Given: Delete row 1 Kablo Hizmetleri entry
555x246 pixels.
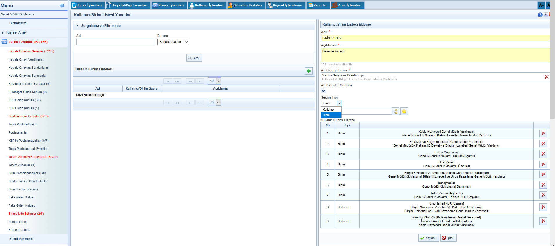Looking at the screenshot, I should pos(543,133).
